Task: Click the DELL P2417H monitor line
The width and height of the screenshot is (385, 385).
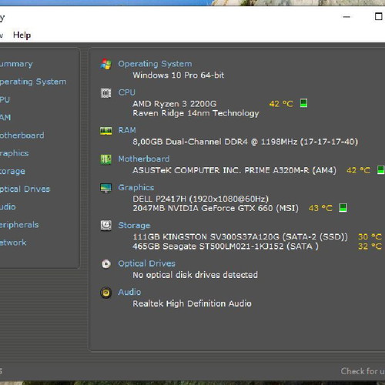Action: point(201,199)
